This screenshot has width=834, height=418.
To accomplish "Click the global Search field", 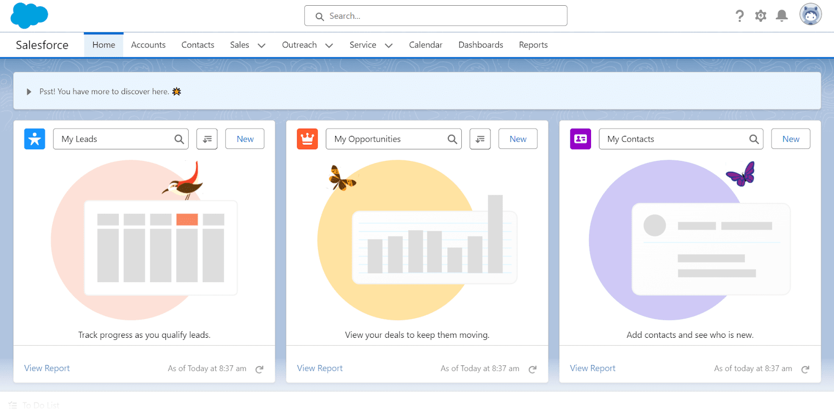I will 436,16.
